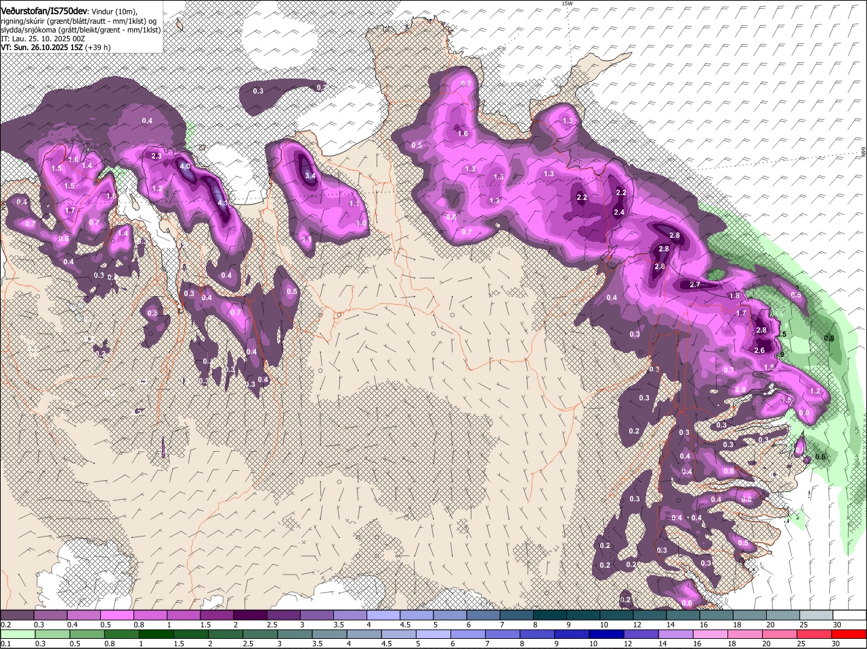Select the bright pink snow swatch at 0.5
Screen dimensions: 867x649
coord(117,615)
